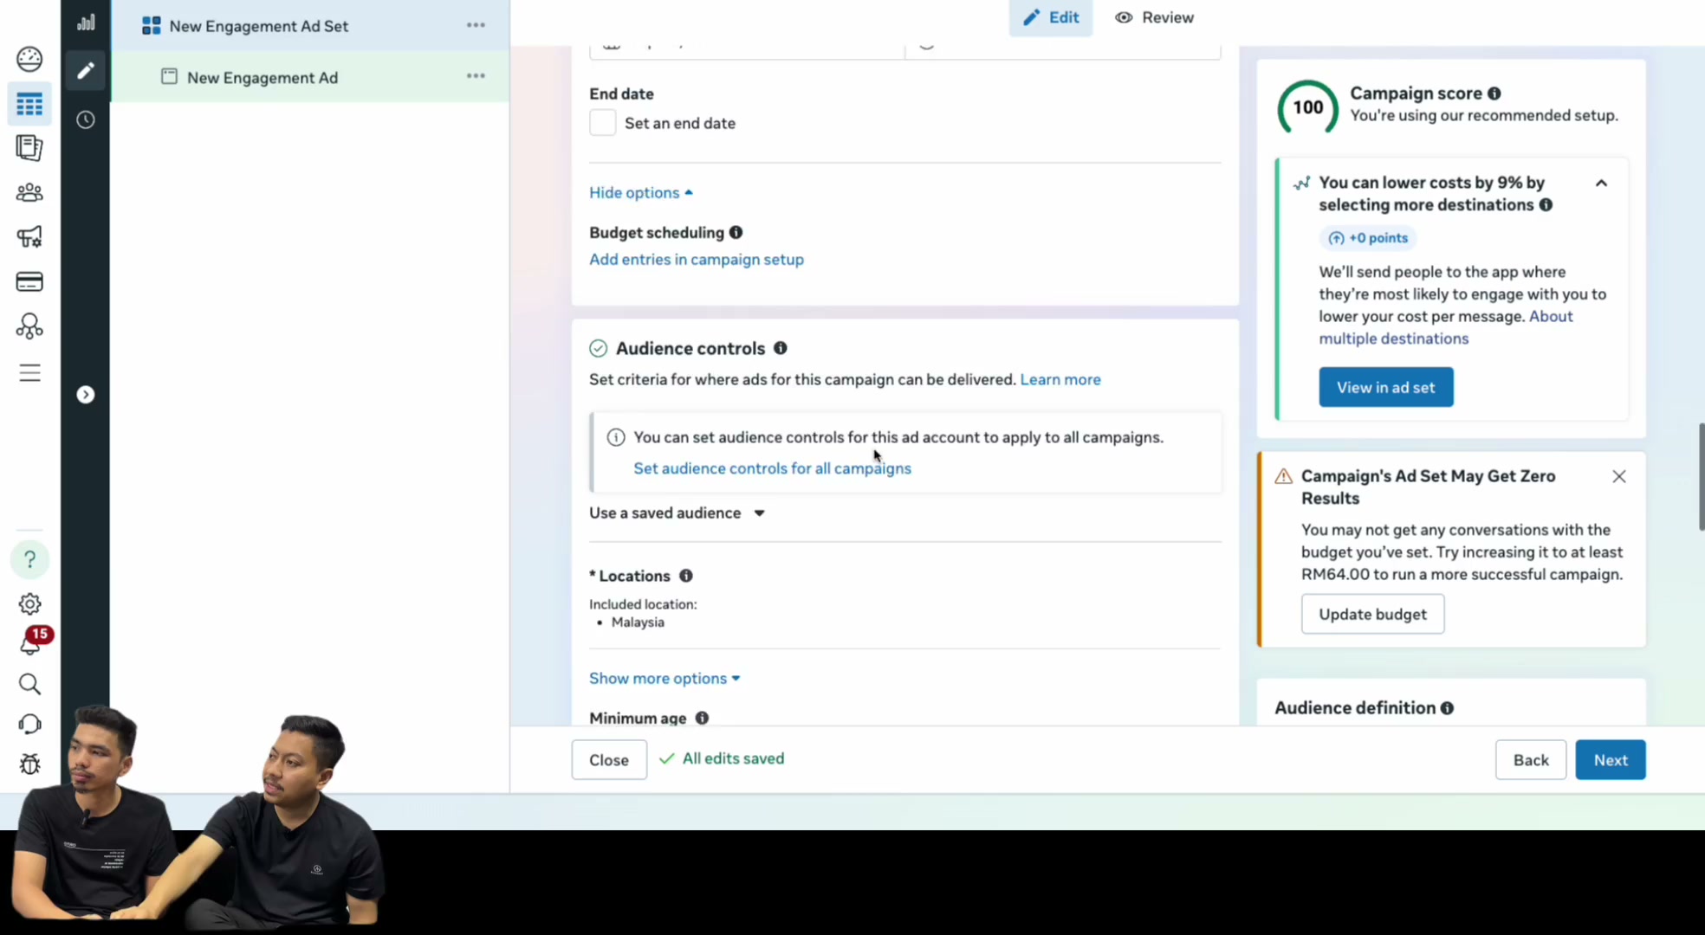Click the Campaign score info icon
Viewport: 1705px width, 935px height.
tap(1494, 93)
